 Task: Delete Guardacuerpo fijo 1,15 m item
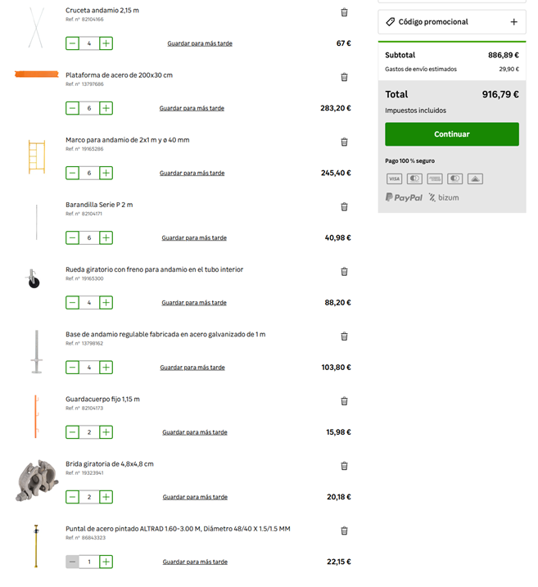pos(344,401)
